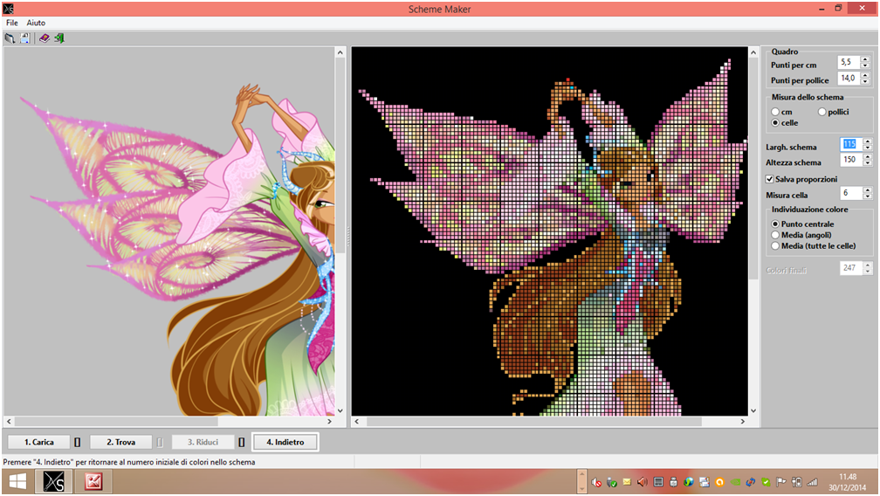Open the Aiuto menu
Viewport: 880px width, 496px height.
coord(36,23)
